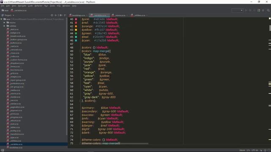Close the _mixins.scss editor tab
Viewport: 271px width, 152px height.
127,15
